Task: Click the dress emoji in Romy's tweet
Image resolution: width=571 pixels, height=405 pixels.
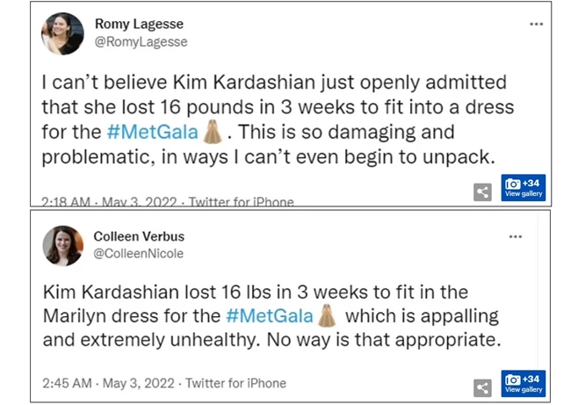Action: click(211, 134)
